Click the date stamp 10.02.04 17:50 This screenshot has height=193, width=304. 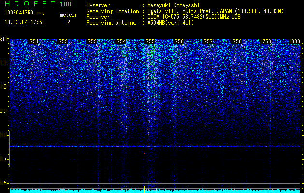[x=25, y=22]
